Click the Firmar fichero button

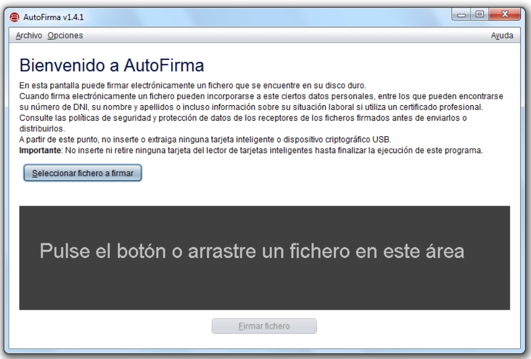(264, 326)
